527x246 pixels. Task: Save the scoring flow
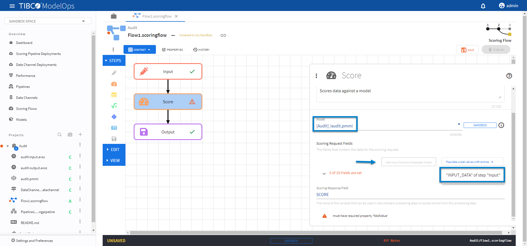coord(467,50)
